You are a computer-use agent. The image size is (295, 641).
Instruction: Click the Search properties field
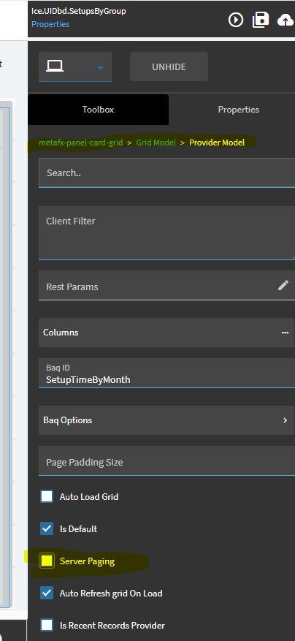coord(166,173)
